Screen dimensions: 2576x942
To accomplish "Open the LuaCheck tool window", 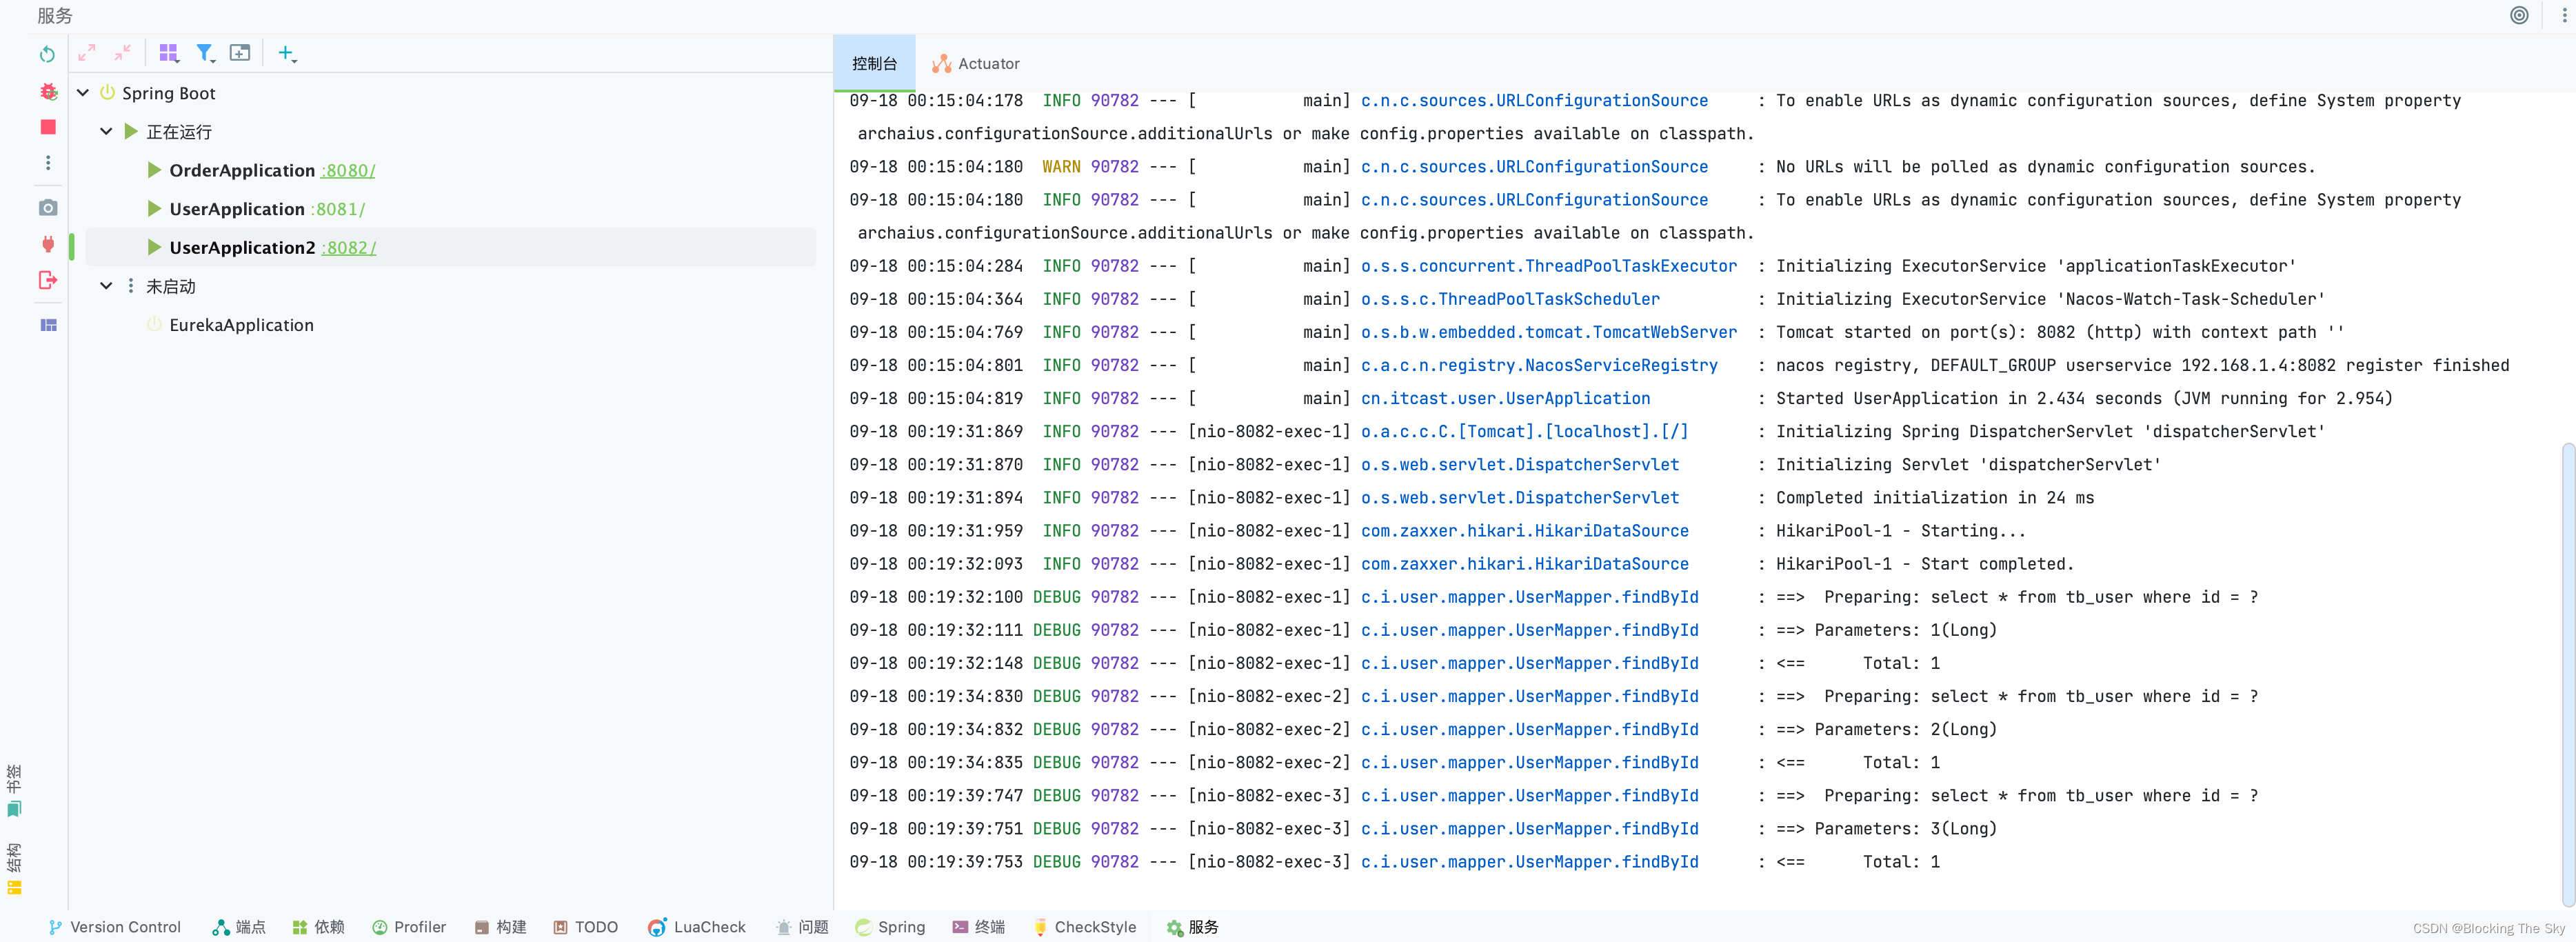I will click(x=697, y=927).
